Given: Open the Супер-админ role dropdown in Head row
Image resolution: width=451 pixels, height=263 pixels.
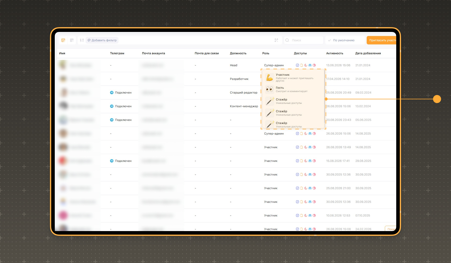Looking at the screenshot, I should coord(274,65).
